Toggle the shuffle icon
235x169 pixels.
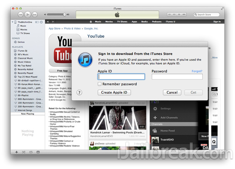point(23,152)
